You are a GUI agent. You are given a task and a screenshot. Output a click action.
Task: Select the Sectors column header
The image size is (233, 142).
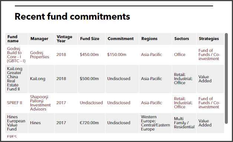(x=184, y=39)
